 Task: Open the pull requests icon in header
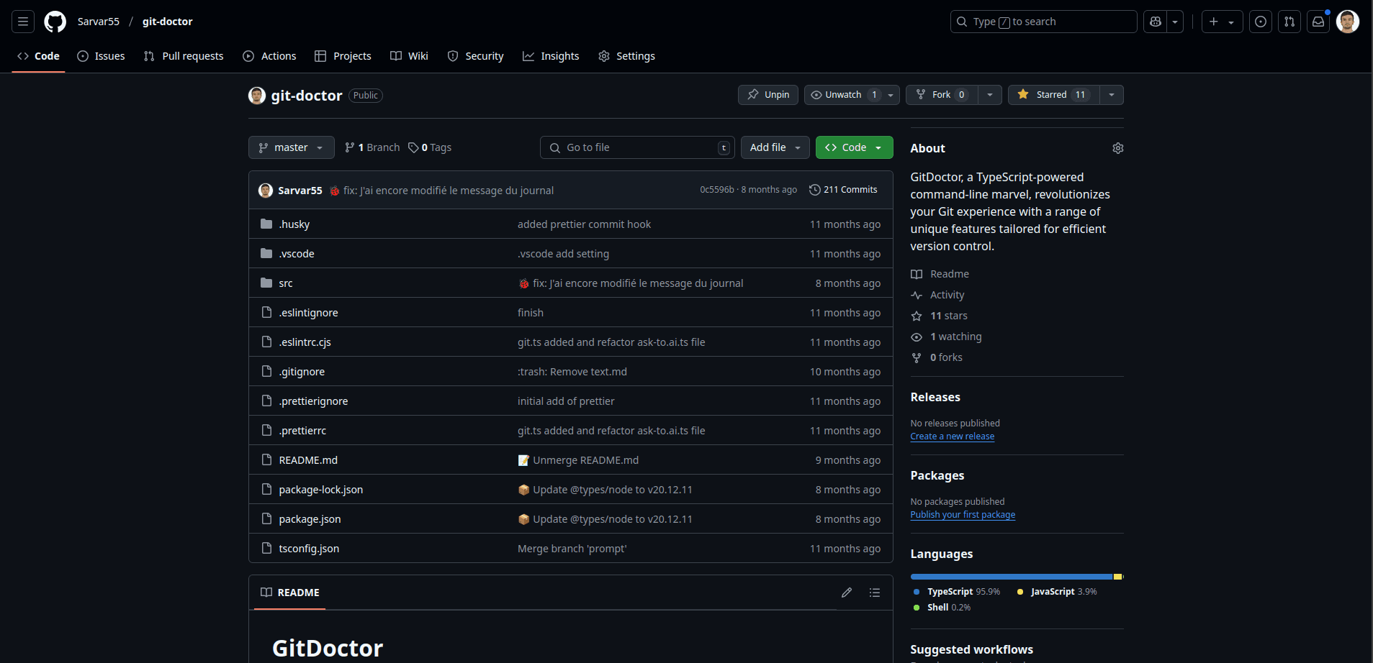point(1289,22)
